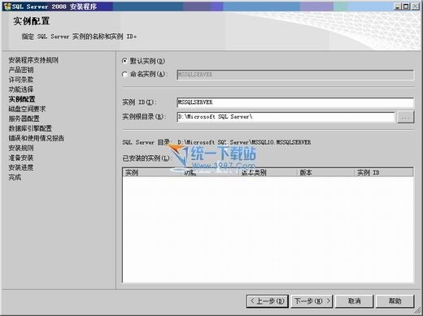Select the 默认实例 radio button
The height and width of the screenshot is (316, 423).
[124, 61]
